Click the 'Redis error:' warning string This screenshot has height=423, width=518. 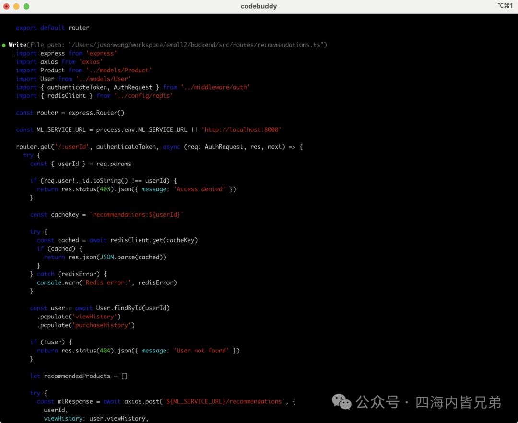[106, 282]
